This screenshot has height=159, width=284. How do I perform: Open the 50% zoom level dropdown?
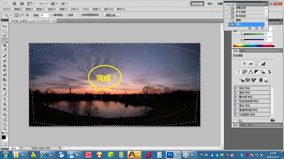43,4
